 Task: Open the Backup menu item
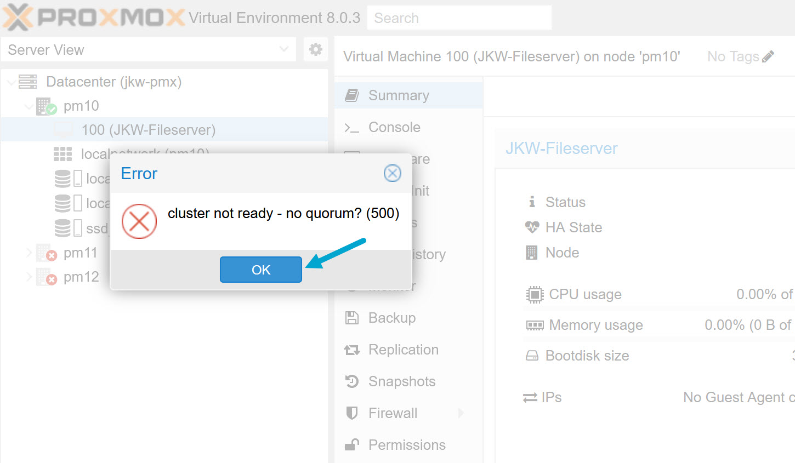pos(391,318)
